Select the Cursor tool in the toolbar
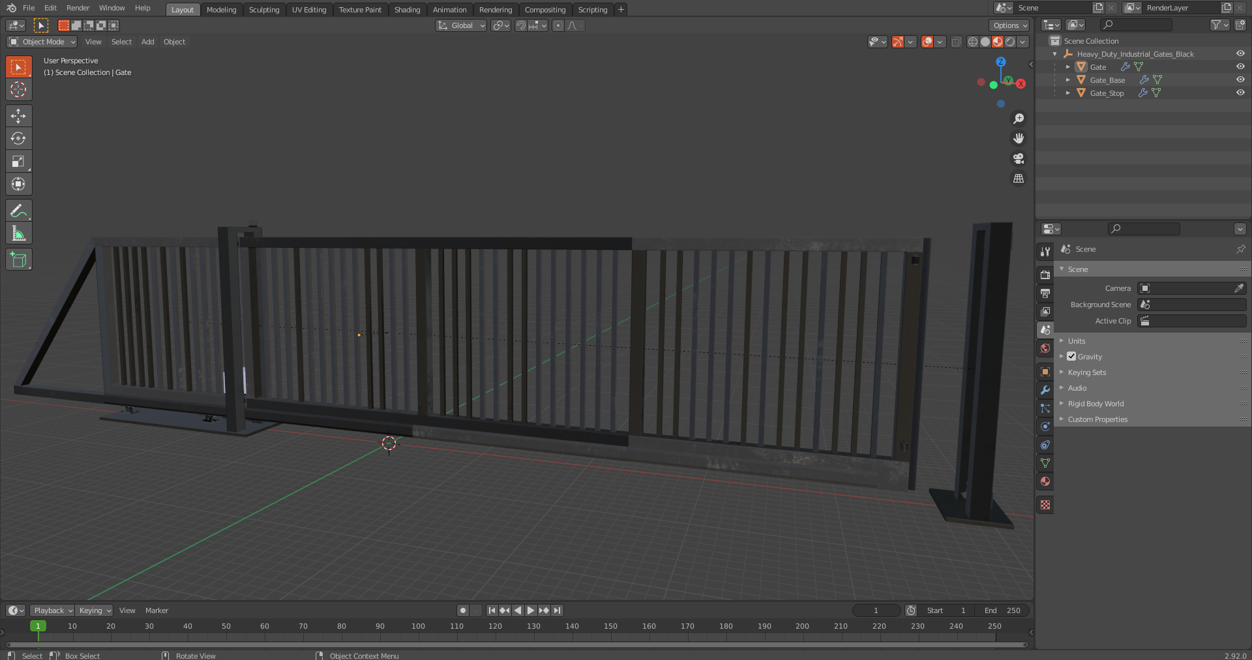This screenshot has height=660, width=1252. pyautogui.click(x=18, y=89)
